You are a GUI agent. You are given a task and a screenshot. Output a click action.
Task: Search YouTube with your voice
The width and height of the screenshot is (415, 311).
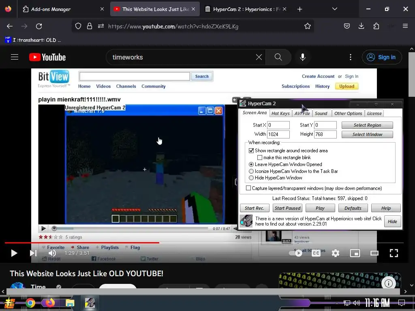tap(302, 57)
